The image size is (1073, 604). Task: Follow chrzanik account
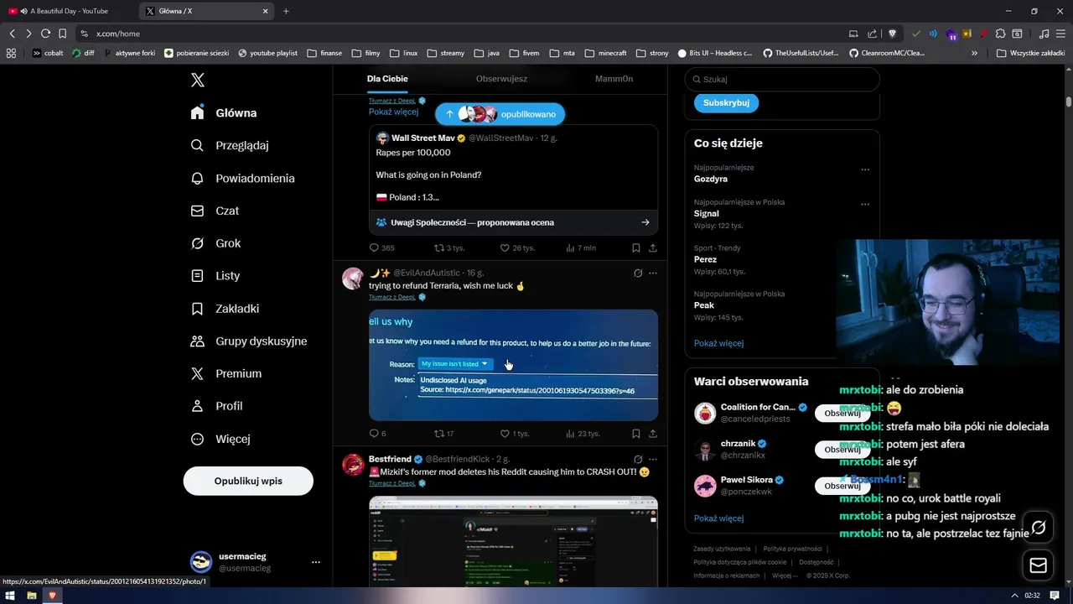point(842,449)
